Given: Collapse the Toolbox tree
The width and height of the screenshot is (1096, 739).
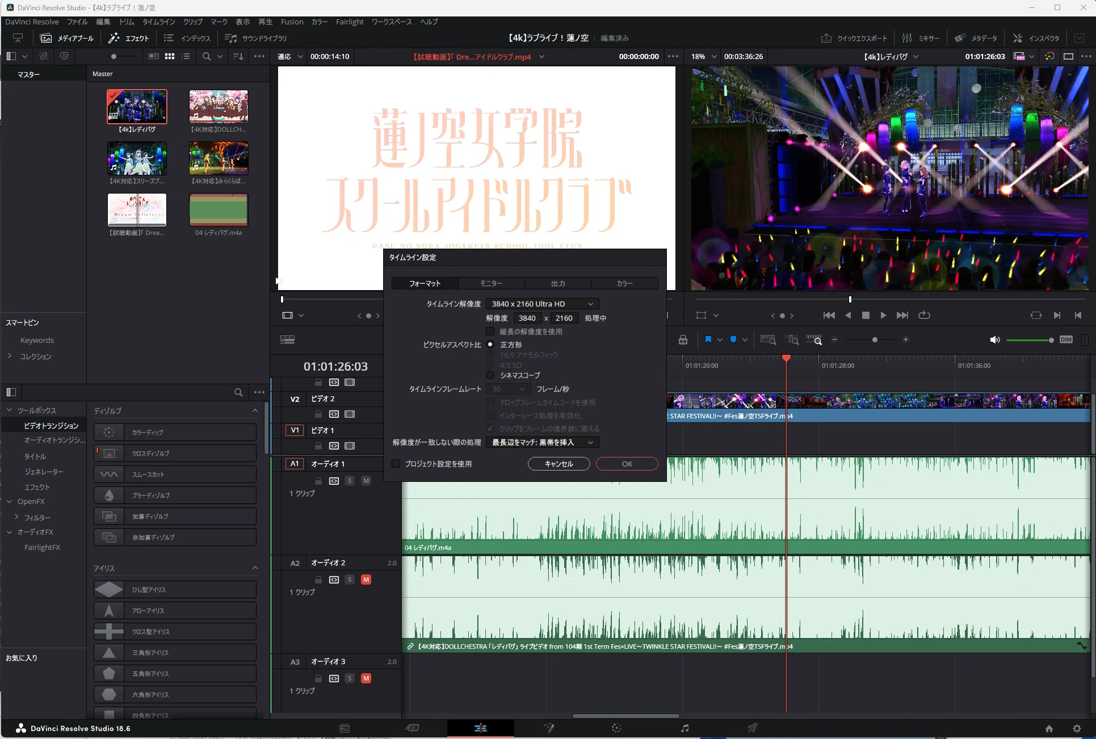Looking at the screenshot, I should click(9, 410).
